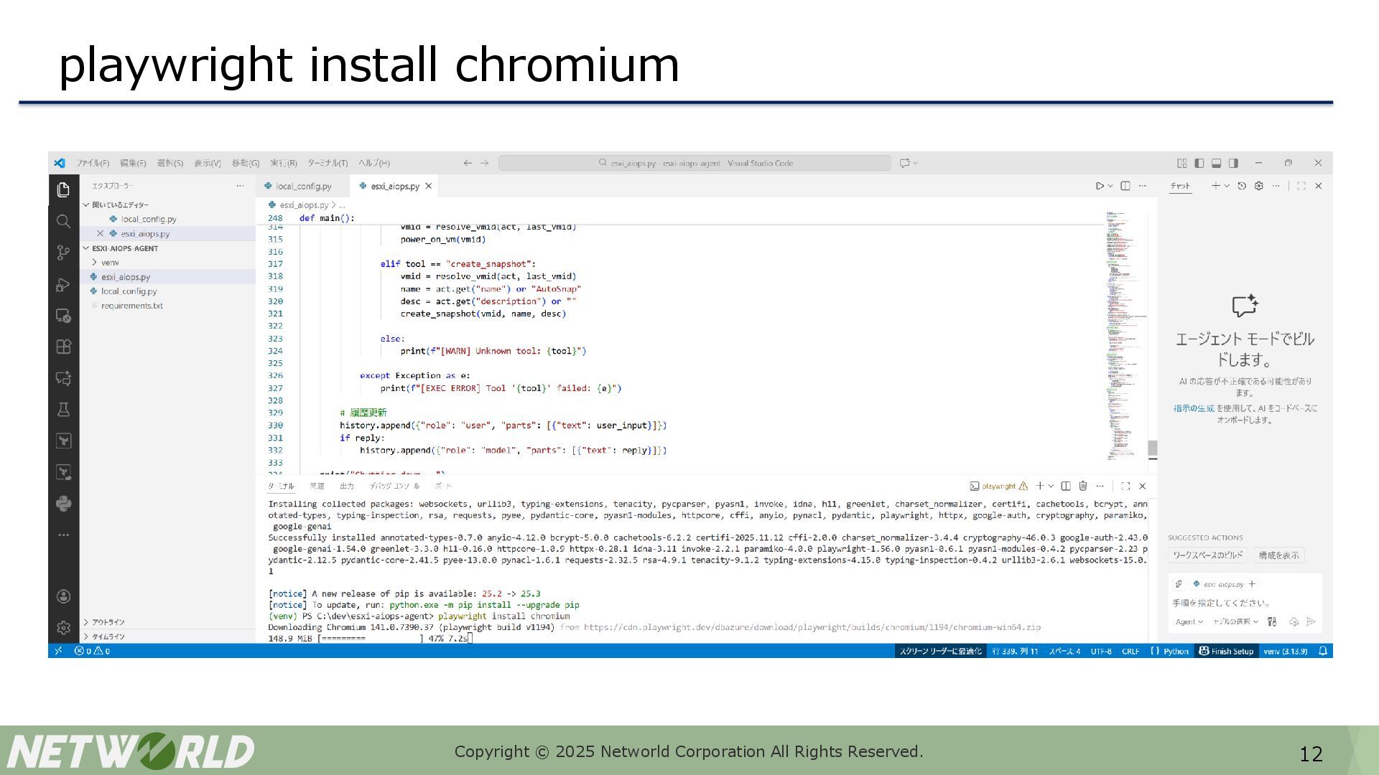Open the Testing flask view
The image size is (1379, 775).
point(63,410)
